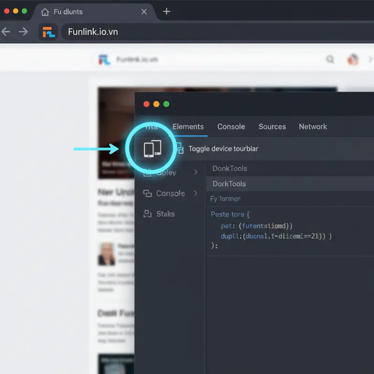Screen dimensions: 374x374
Task: Select the highlighted DorkTools entry
Action: coord(229,184)
